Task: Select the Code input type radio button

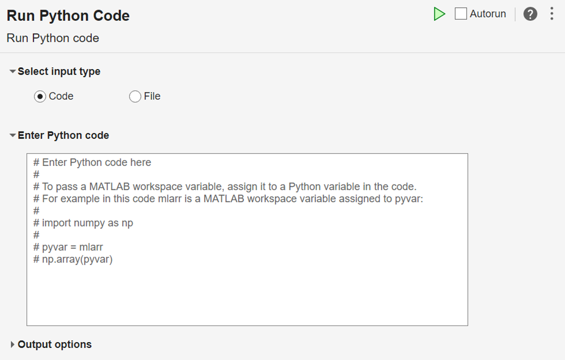Action: pyautogui.click(x=40, y=96)
